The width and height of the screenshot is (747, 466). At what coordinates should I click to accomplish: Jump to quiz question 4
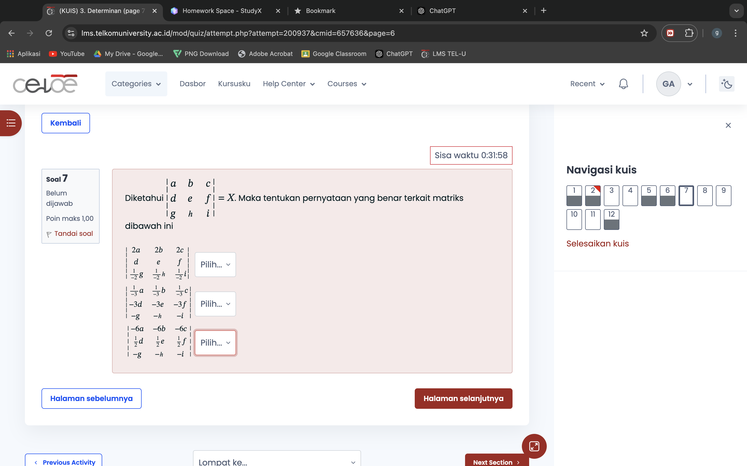click(630, 195)
